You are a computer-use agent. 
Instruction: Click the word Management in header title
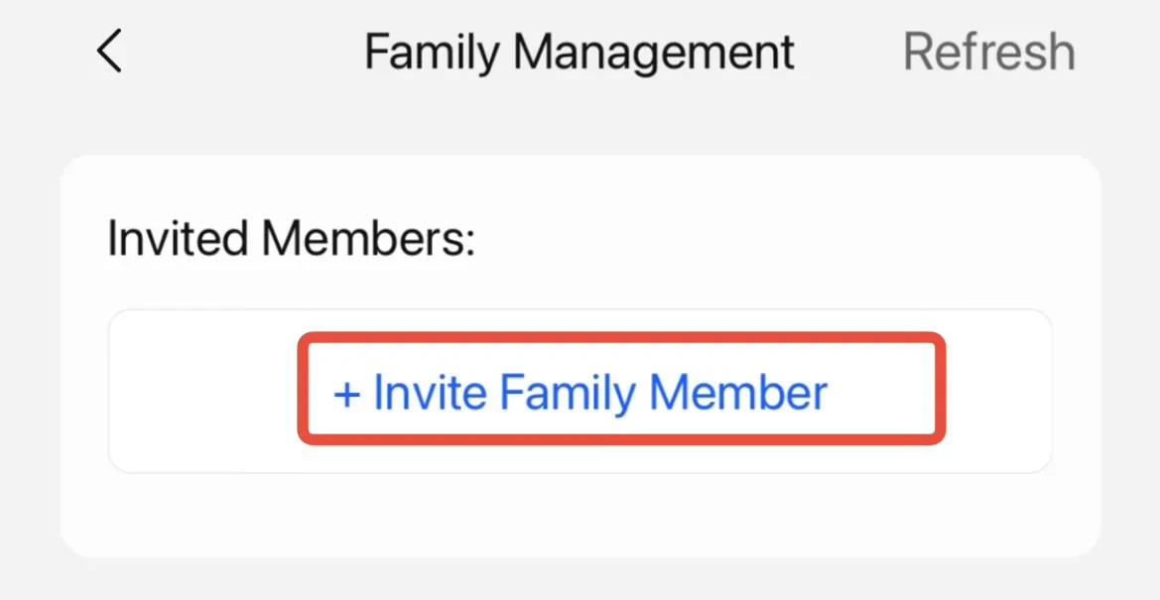pos(653,52)
